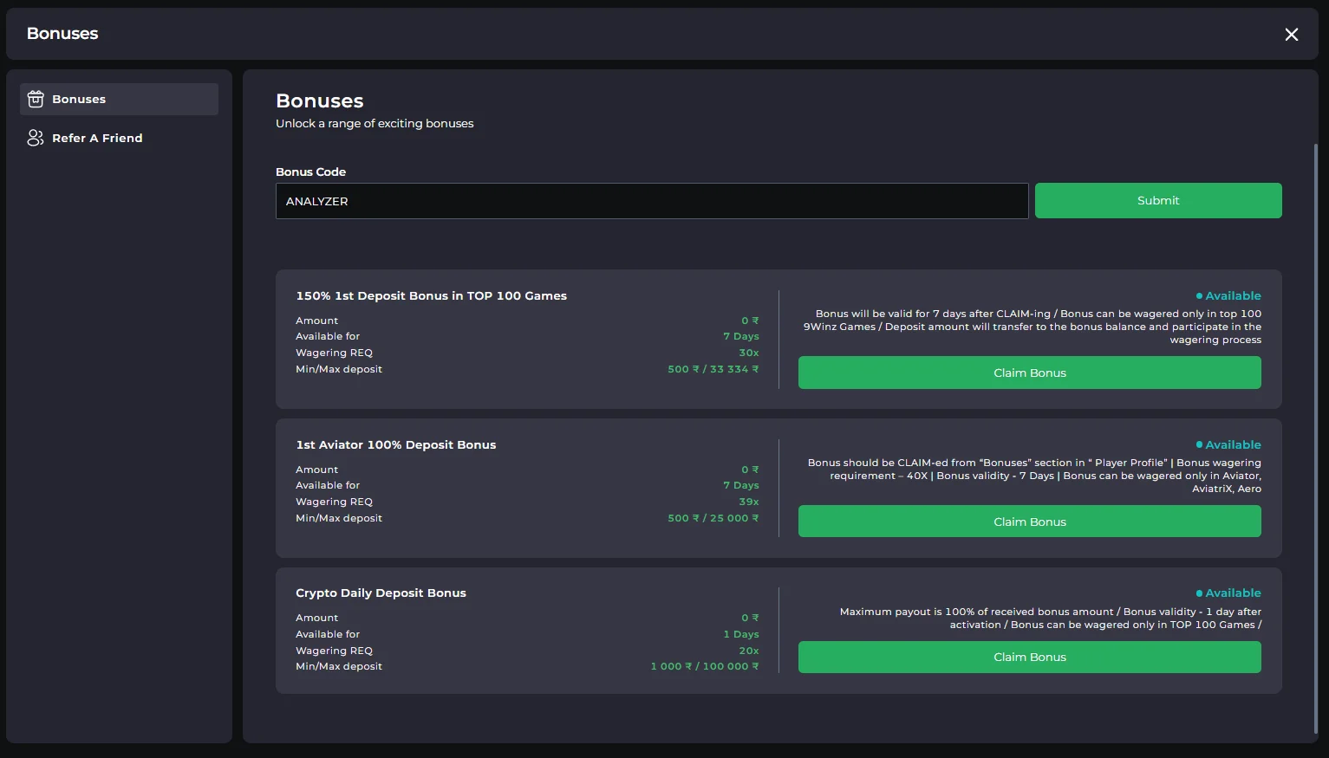Claim the 150% 1st Deposit Bonus
This screenshot has width=1329, height=758.
pos(1029,373)
